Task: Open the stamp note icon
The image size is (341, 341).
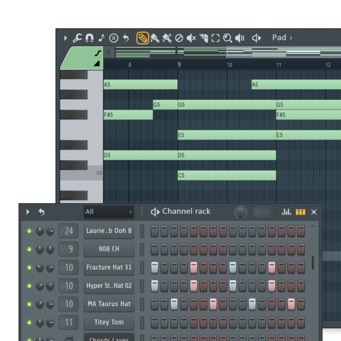Action: click(x=101, y=38)
